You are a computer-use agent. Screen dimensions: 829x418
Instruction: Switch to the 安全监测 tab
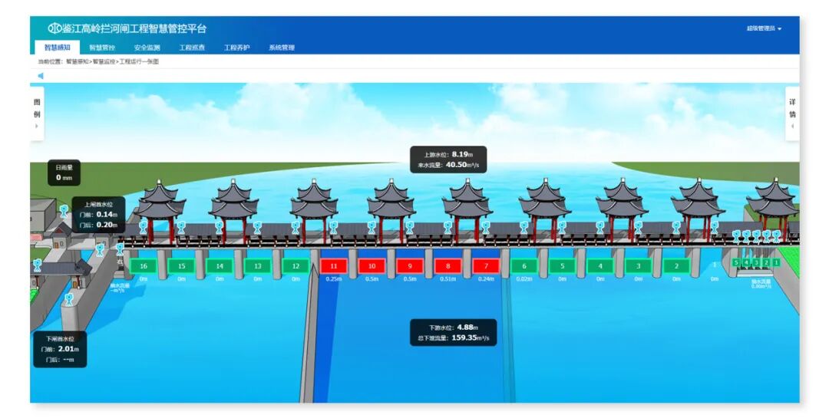[147, 47]
